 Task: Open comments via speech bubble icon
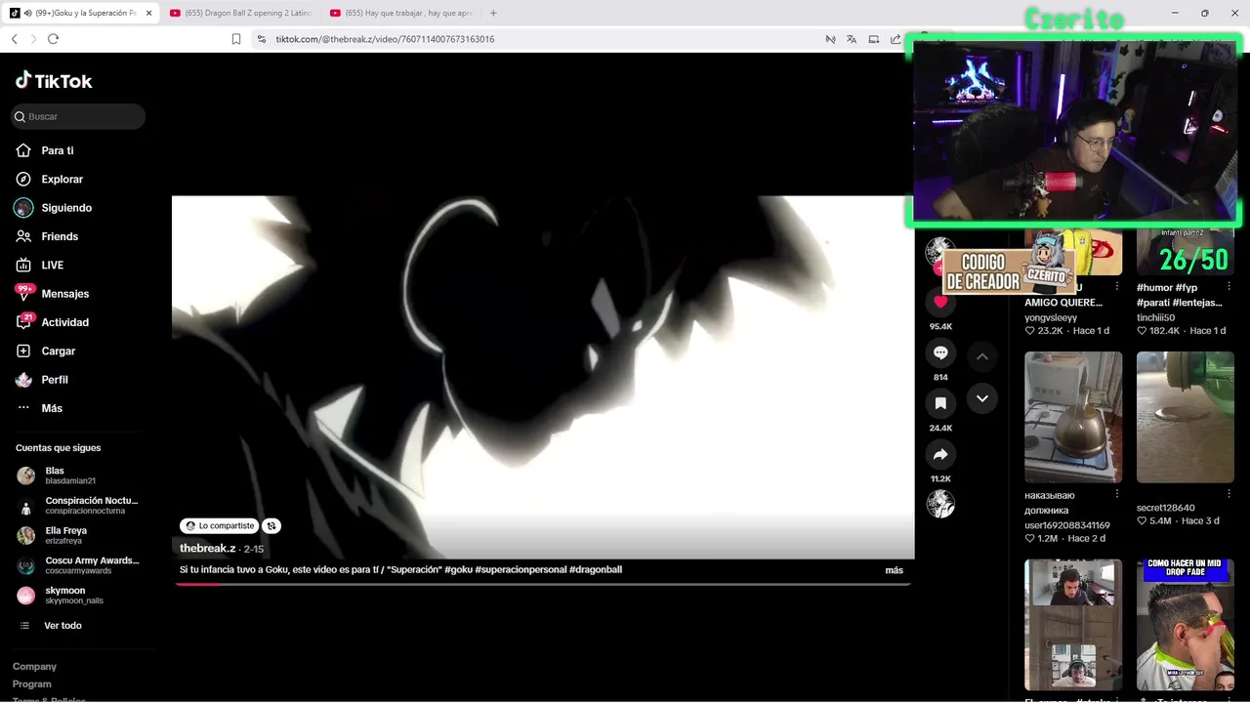[x=940, y=352]
